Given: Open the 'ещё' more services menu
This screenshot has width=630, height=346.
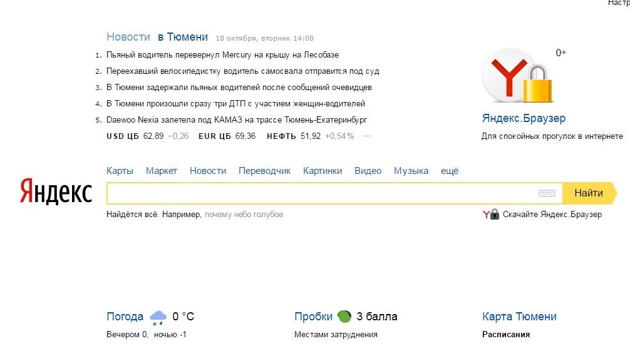Looking at the screenshot, I should (x=450, y=171).
